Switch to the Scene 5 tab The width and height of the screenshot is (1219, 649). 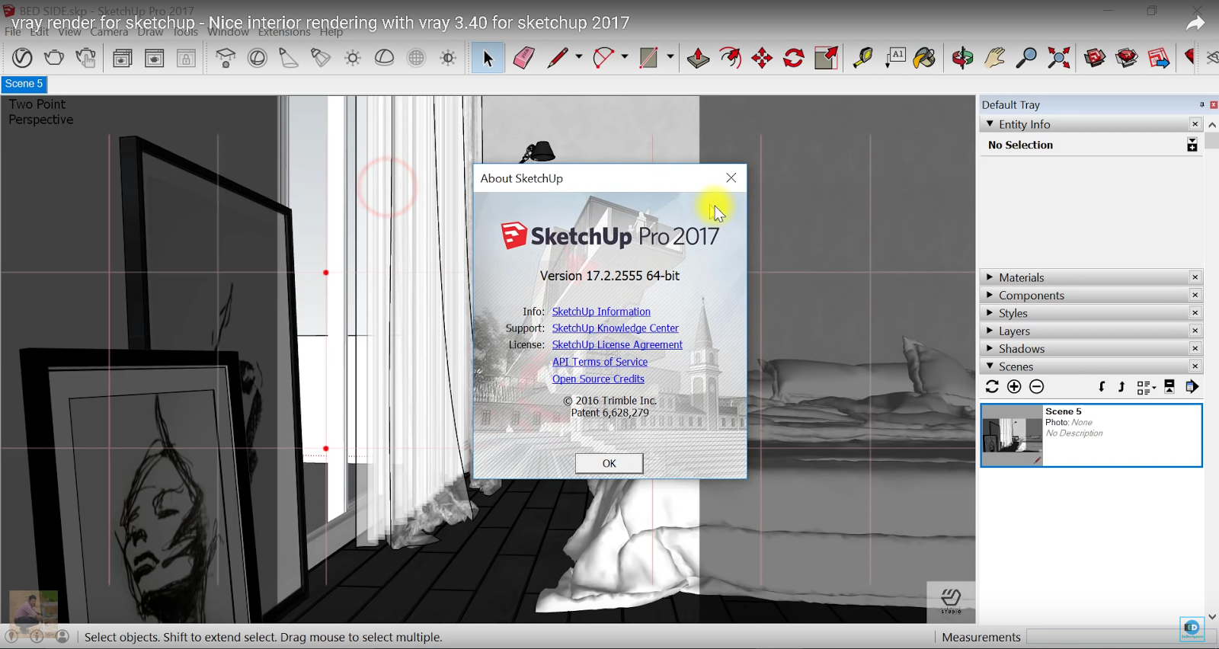tap(24, 84)
